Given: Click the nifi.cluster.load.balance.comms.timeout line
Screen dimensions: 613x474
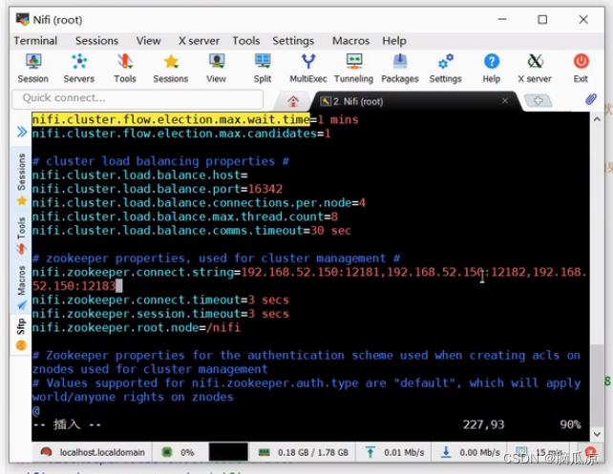Looking at the screenshot, I should 192,231.
